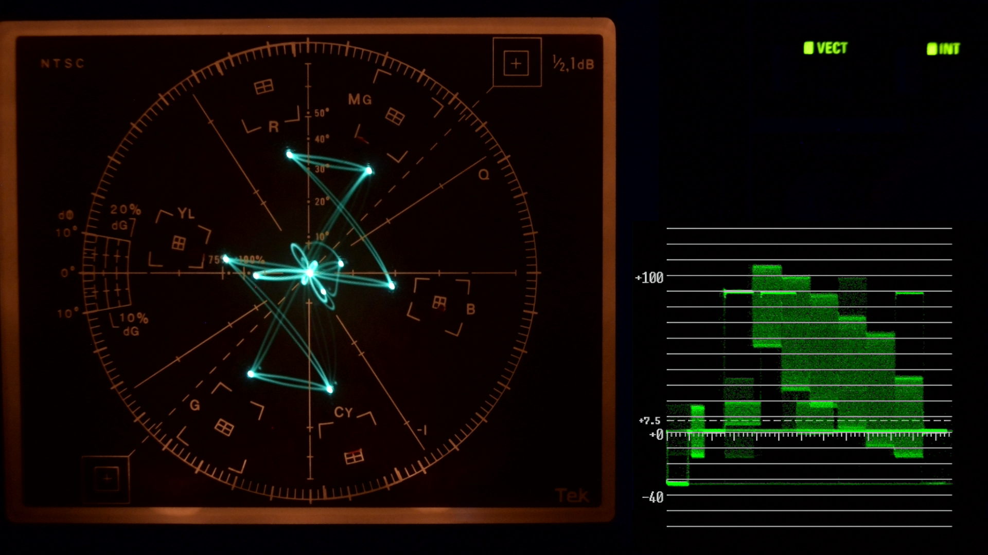Click the Q axis label
The height and width of the screenshot is (555, 988).
click(484, 175)
